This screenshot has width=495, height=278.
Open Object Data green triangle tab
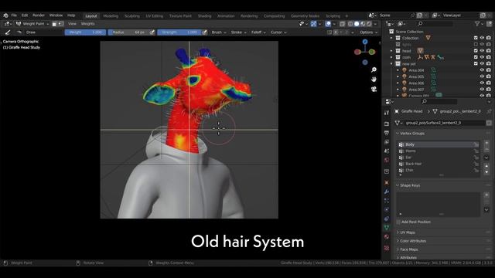pyautogui.click(x=387, y=228)
